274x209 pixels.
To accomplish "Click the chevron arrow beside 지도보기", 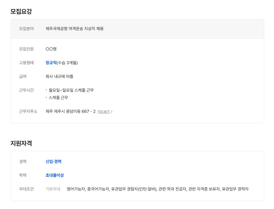I will (x=112, y=112).
